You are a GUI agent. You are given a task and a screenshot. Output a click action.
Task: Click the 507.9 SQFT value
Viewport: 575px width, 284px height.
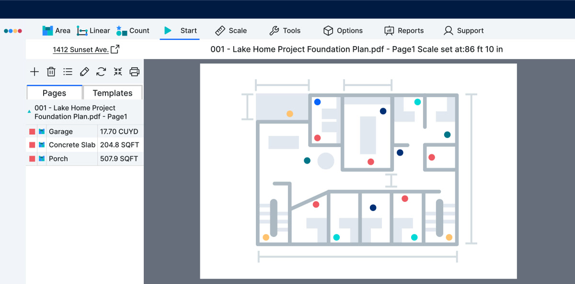tap(119, 159)
